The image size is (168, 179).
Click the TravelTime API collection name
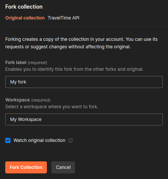click(63, 18)
